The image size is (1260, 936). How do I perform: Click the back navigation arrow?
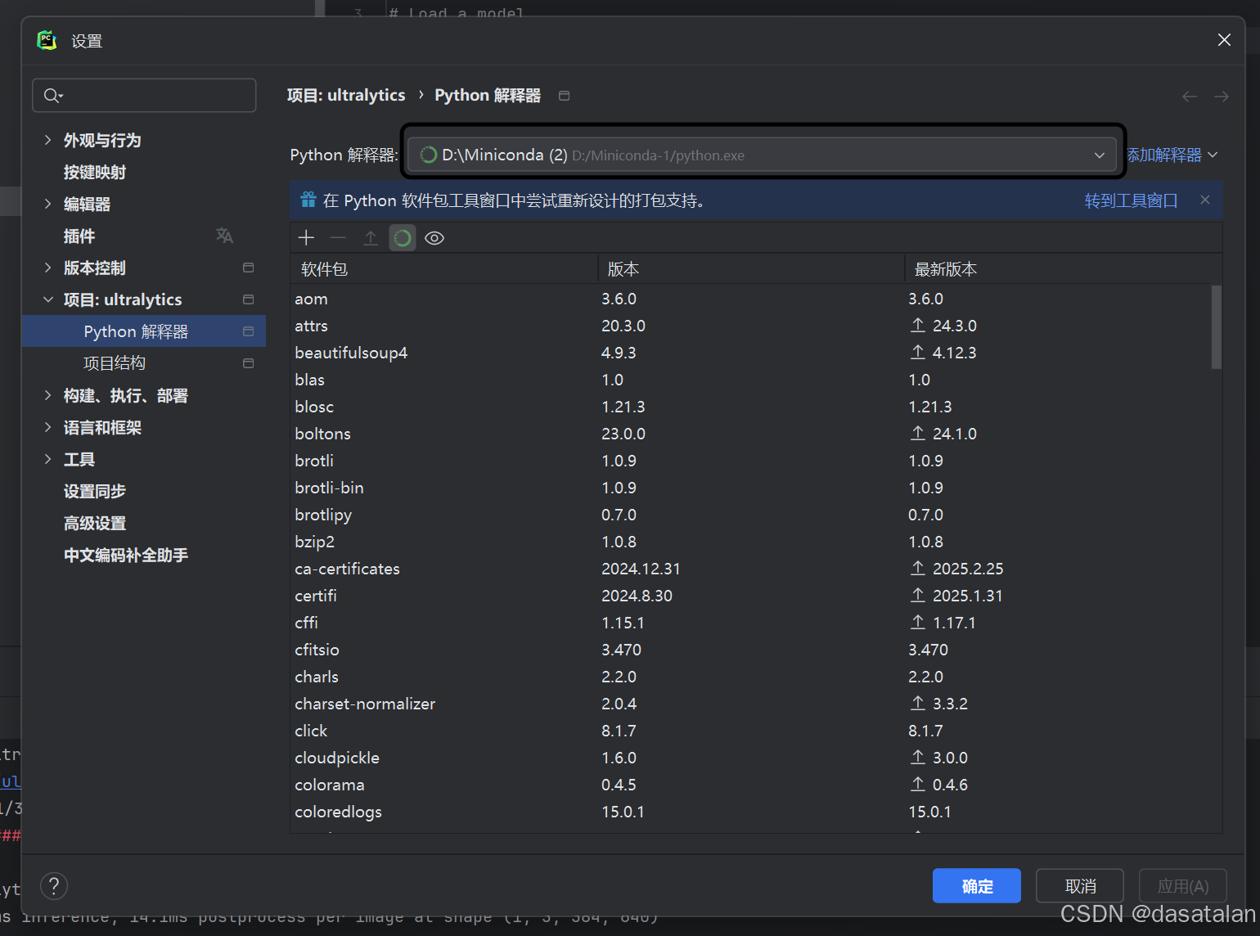(1190, 97)
